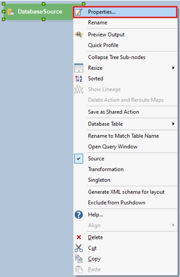Click the Sorted A-Z icon

point(79,79)
